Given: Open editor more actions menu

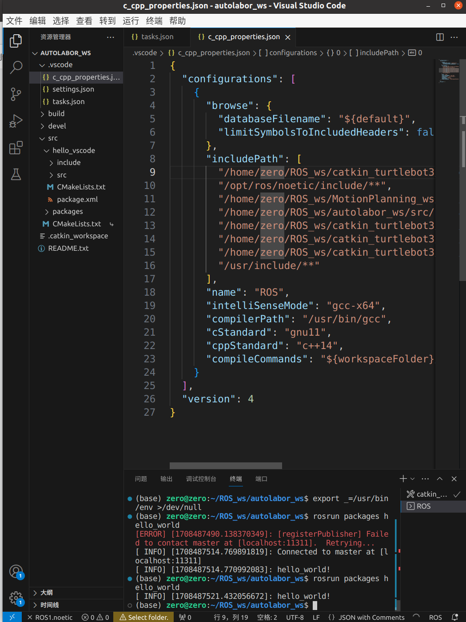Looking at the screenshot, I should [454, 37].
